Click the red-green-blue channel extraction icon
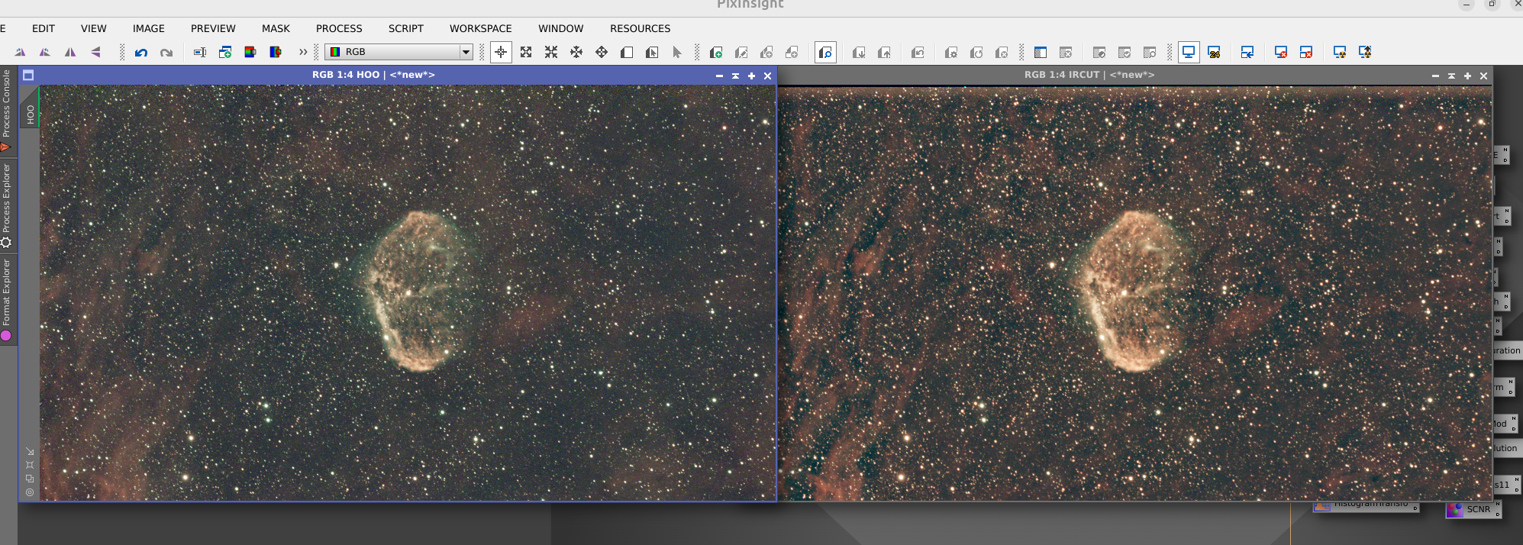Screen dimensions: 1523x545 pyautogui.click(x=250, y=53)
